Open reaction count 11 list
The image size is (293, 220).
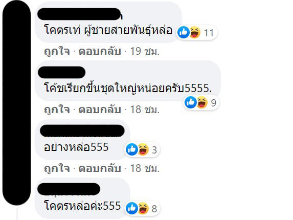tap(209, 33)
